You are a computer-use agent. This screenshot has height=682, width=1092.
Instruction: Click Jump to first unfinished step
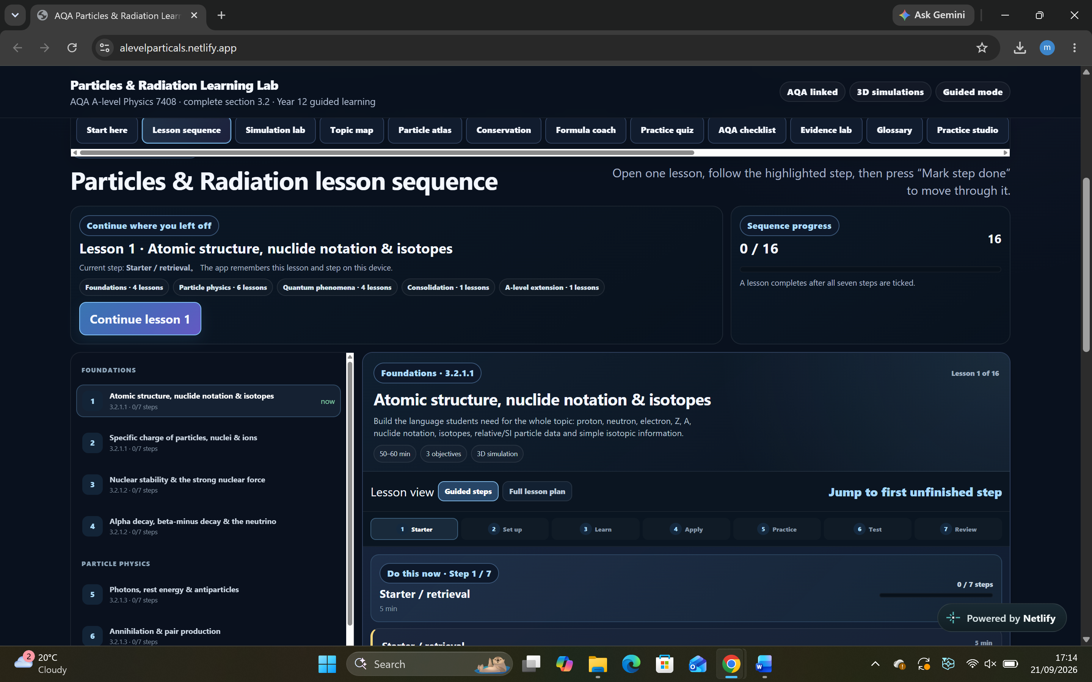915,492
